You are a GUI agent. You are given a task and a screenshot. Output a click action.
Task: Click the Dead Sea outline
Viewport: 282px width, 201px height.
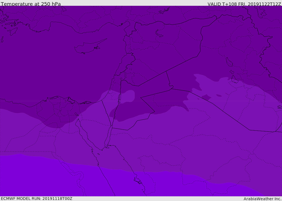point(120,98)
